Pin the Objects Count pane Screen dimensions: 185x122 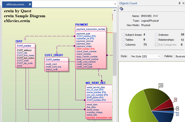180,3
